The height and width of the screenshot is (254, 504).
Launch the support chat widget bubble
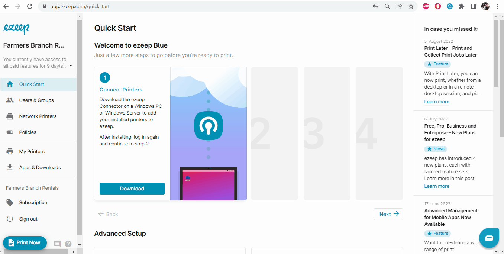(x=489, y=238)
